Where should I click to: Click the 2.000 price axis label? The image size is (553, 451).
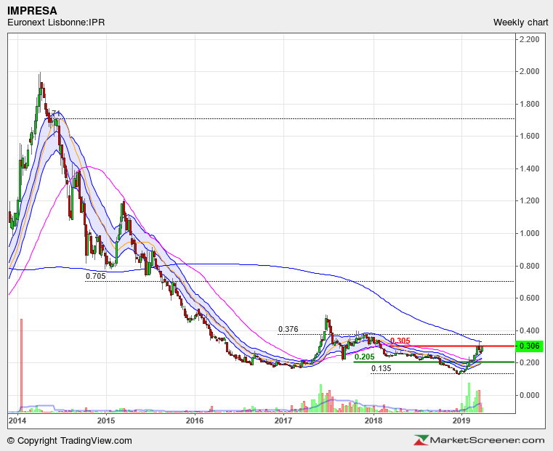529,71
